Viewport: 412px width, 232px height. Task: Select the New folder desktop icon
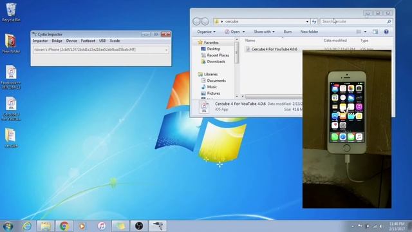(x=11, y=44)
